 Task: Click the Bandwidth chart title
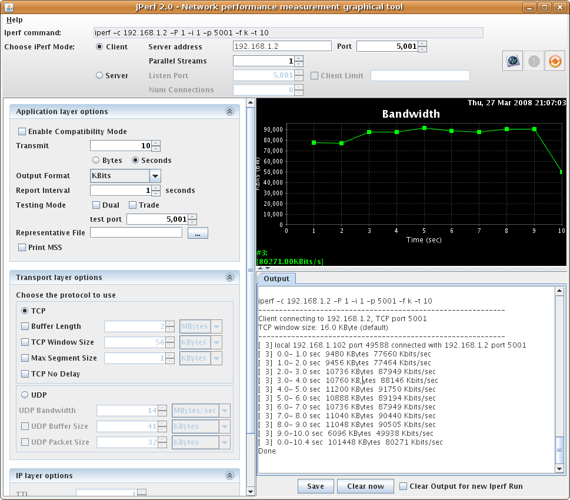coord(411,114)
